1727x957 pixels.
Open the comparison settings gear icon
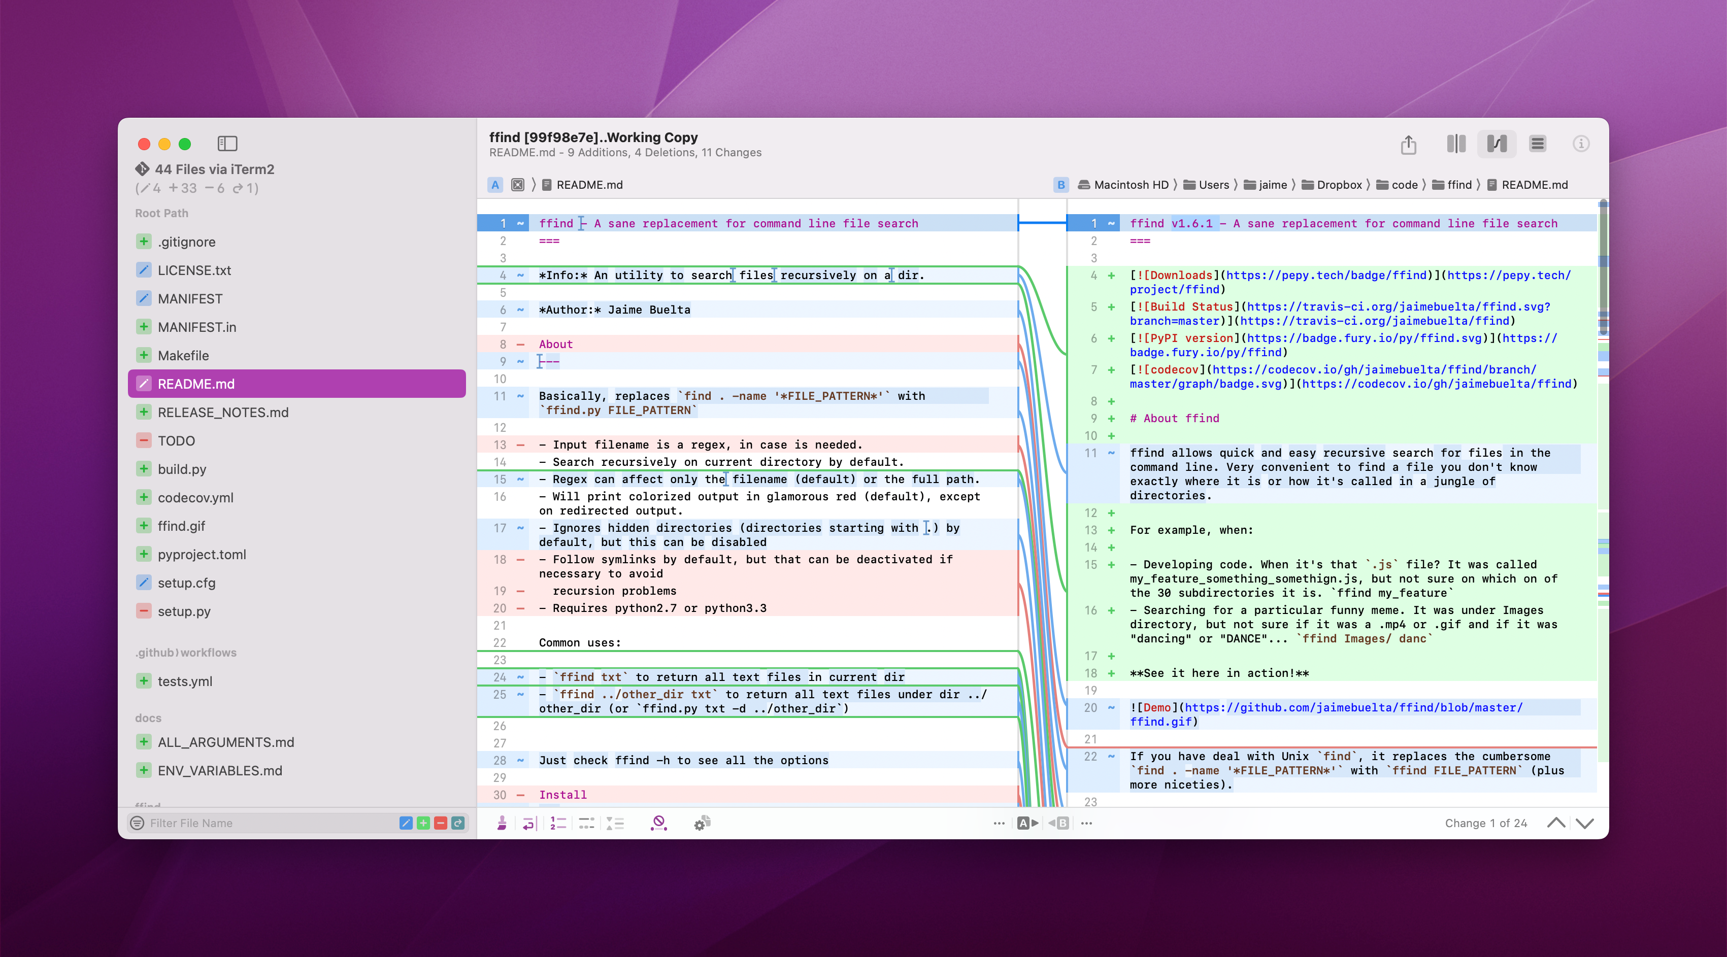pyautogui.click(x=702, y=823)
